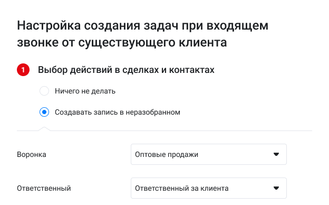The height and width of the screenshot is (205, 329).
Task: Select "Создавать запись в неразобранном" radio button
Action: pyautogui.click(x=44, y=112)
